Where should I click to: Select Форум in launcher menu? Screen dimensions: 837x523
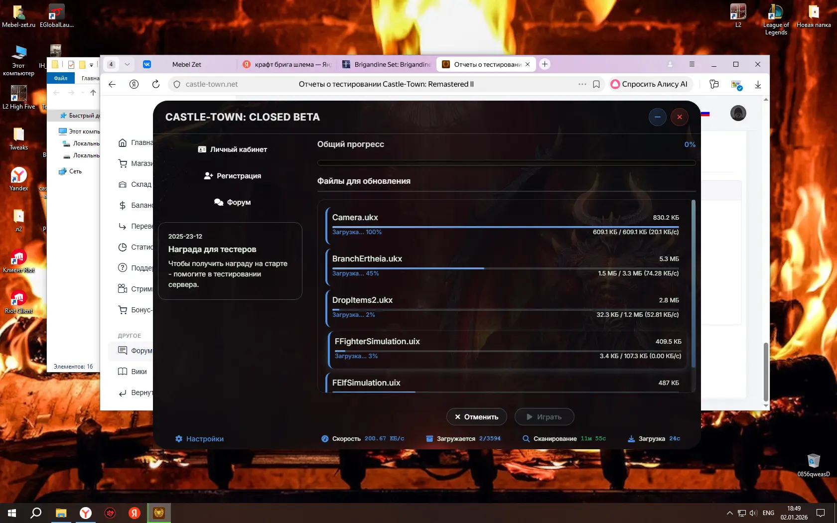(x=233, y=202)
